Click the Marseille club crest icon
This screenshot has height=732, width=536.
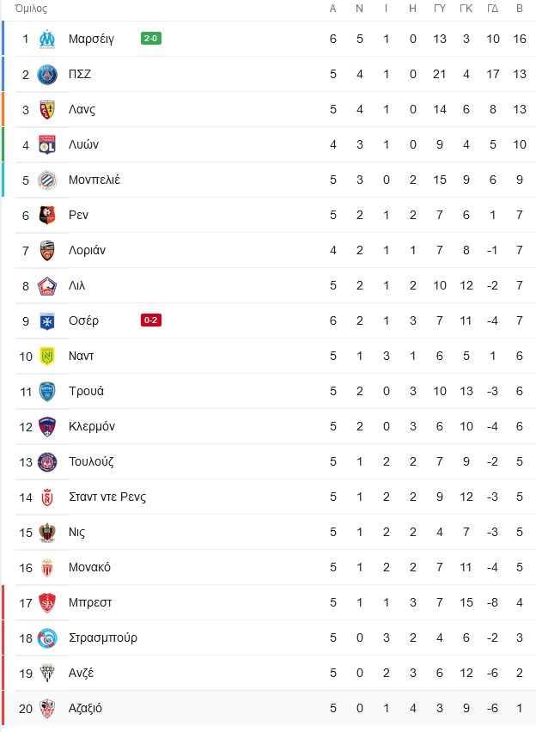pos(47,40)
